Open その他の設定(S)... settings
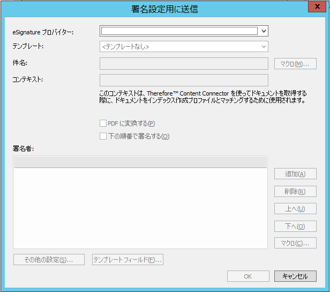Viewport: 330px width, 292px height. pyautogui.click(x=49, y=260)
